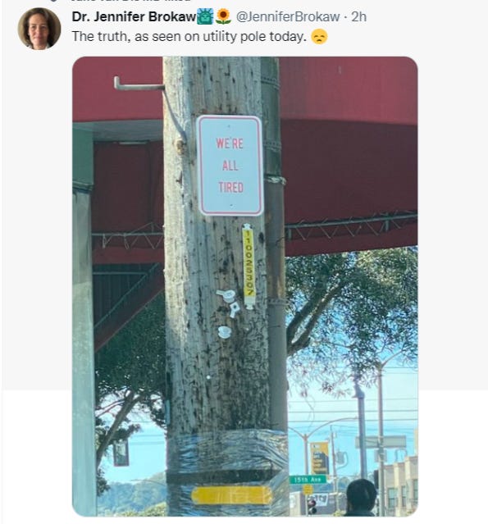Click the traffic light at the photo bottom
Screen dimensions: 488x524
click(x=311, y=506)
